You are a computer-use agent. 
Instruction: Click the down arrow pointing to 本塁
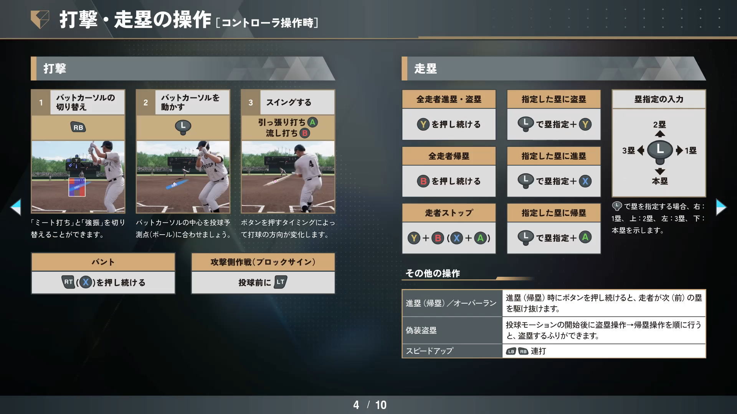(x=660, y=171)
